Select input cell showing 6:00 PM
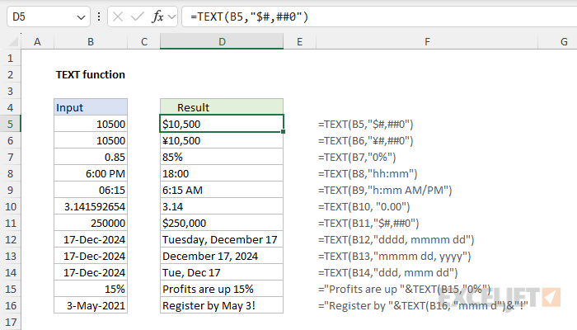The image size is (577, 330). pyautogui.click(x=91, y=173)
